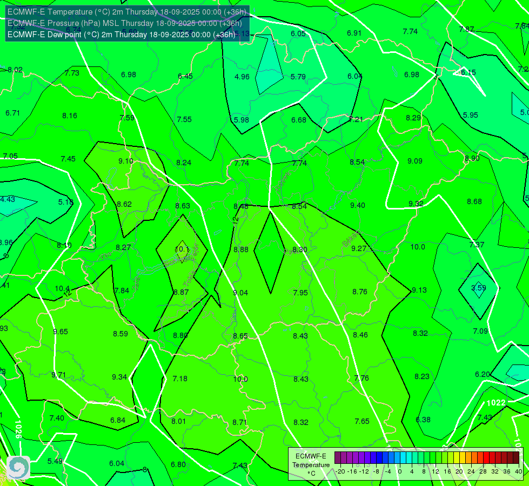The image size is (529, 486).
Task: Click the 8.71 temperature value
Action: [x=240, y=422]
